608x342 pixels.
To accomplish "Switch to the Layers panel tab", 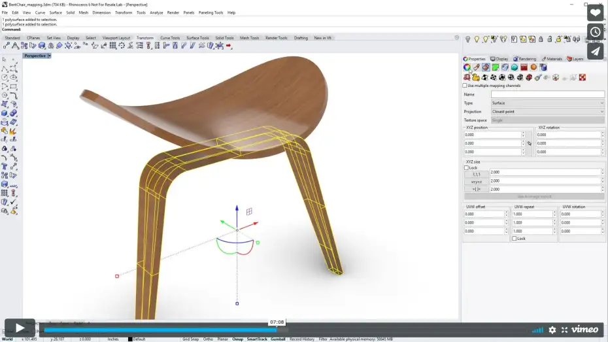I will (575, 59).
